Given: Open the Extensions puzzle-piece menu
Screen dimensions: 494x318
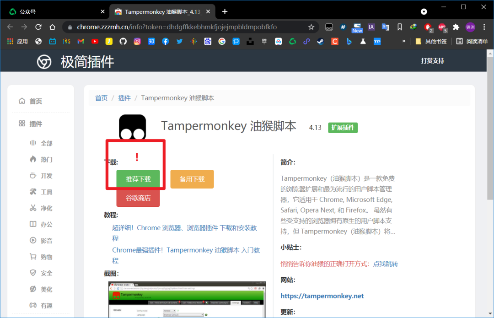Looking at the screenshot, I should pyautogui.click(x=456, y=27).
